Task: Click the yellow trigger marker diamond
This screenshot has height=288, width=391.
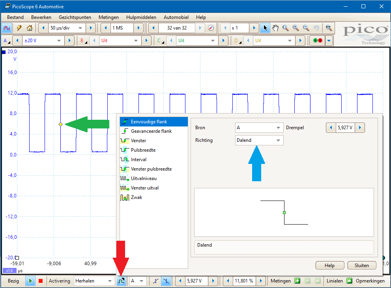Action: click(x=61, y=124)
